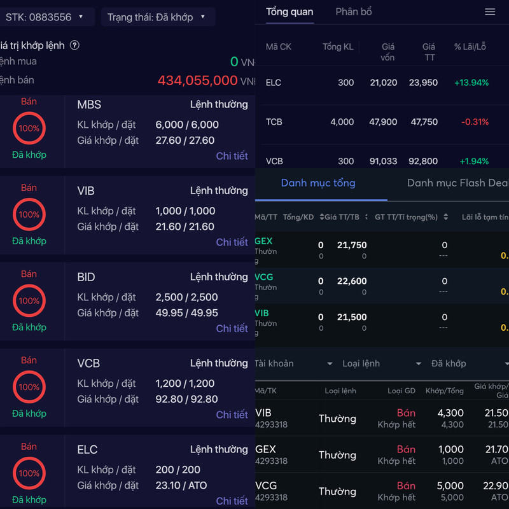Sort by the GT TT/Tỉ trọng(%) column arrows
Image resolution: width=509 pixels, height=509 pixels.
pyautogui.click(x=446, y=217)
